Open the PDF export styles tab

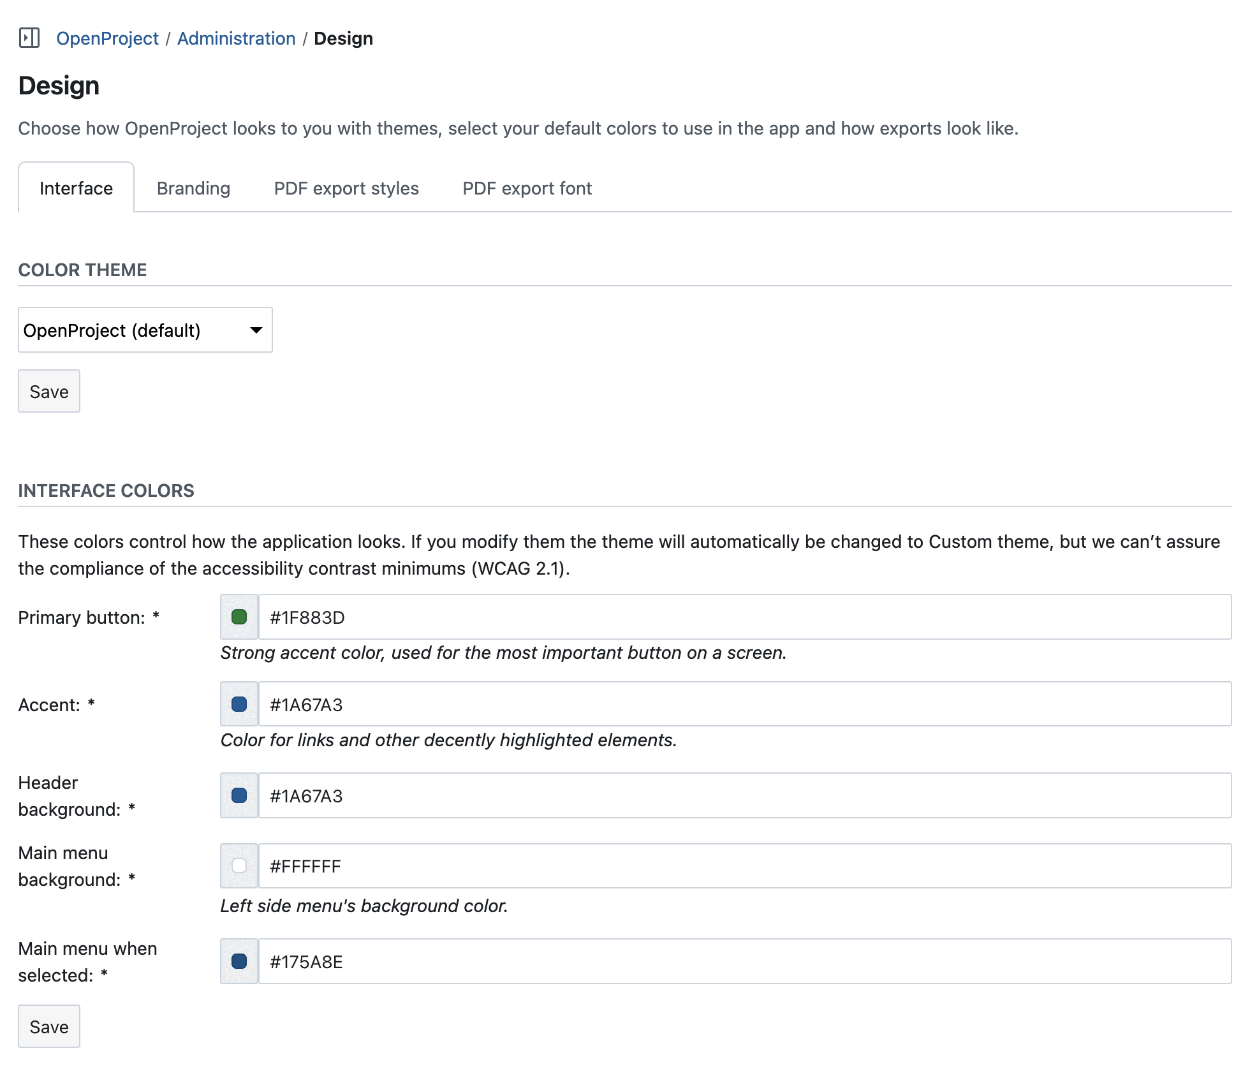point(346,188)
